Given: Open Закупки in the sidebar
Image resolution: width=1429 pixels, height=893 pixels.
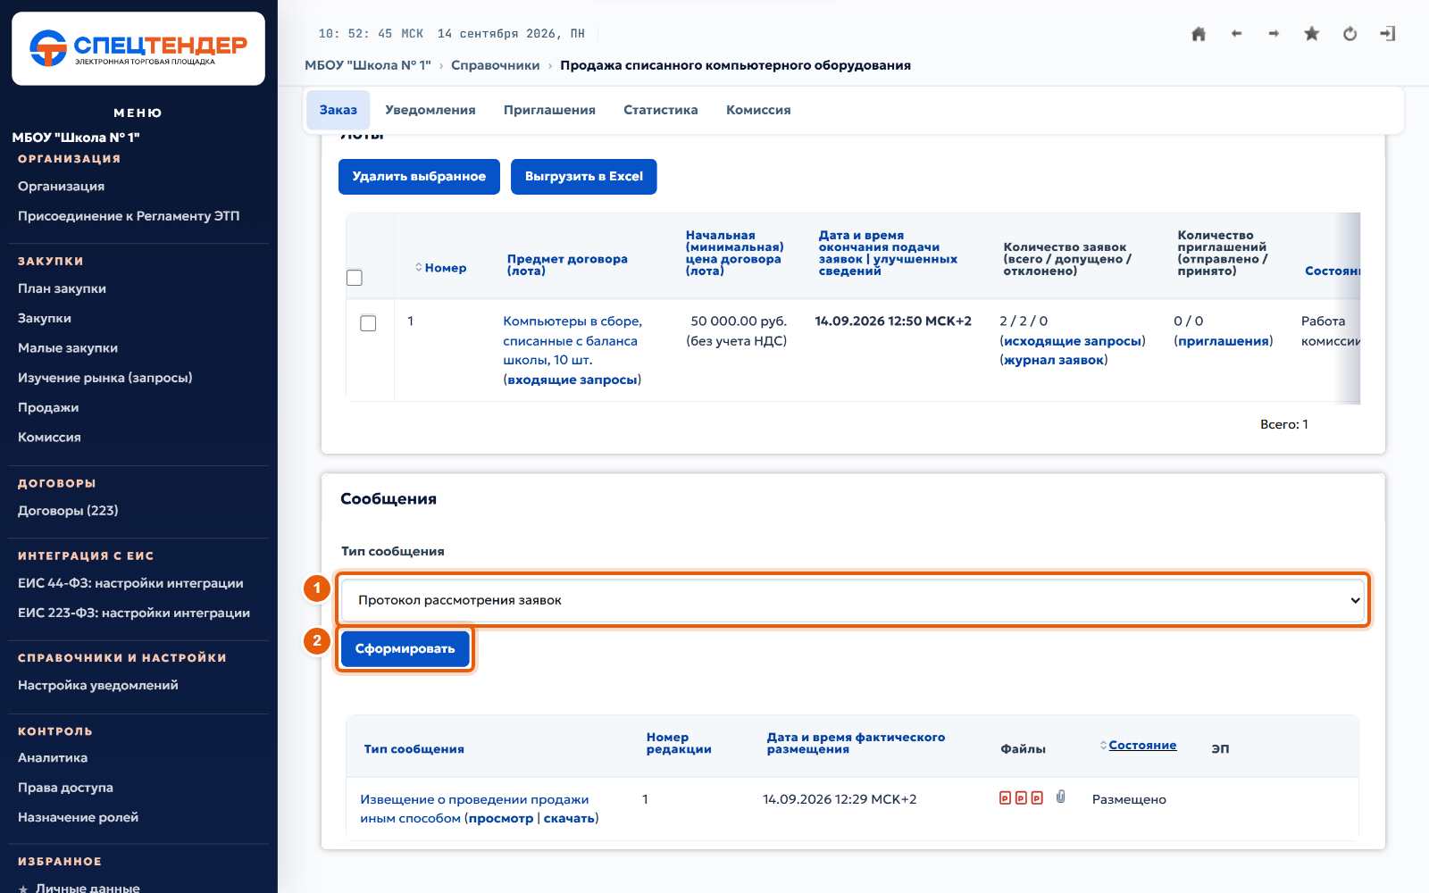Looking at the screenshot, I should (45, 318).
